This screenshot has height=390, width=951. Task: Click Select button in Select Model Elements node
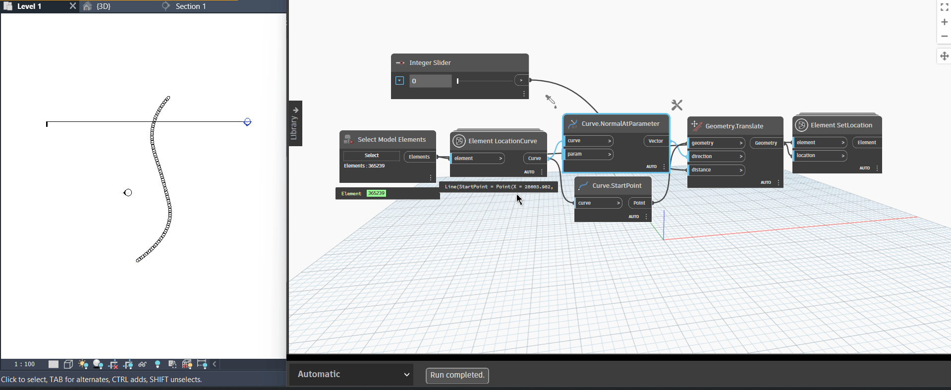[x=372, y=156]
